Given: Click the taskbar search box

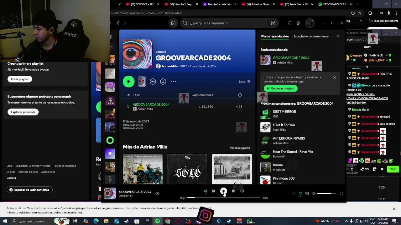Looking at the screenshot, I should point(31,221).
